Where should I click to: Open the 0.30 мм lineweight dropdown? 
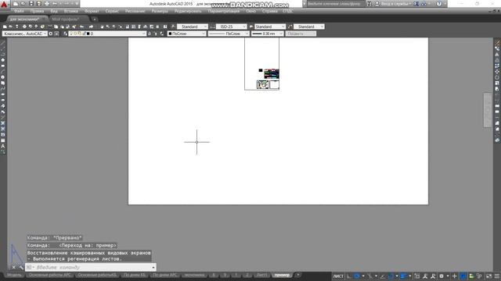(267, 34)
